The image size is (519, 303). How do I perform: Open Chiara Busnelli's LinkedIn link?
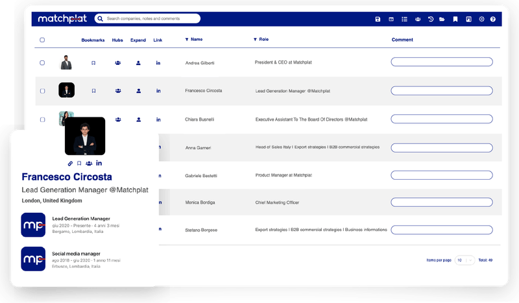(x=158, y=119)
